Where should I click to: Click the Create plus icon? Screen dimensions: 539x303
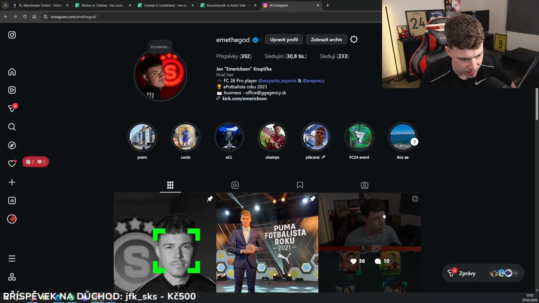point(12,182)
